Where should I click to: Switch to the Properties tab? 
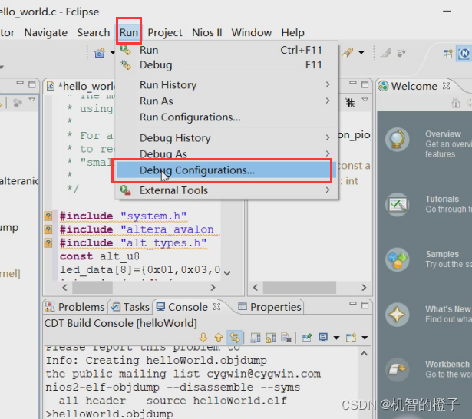(x=269, y=307)
